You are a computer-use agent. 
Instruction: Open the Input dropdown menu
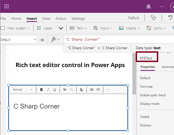[x=111, y=28]
